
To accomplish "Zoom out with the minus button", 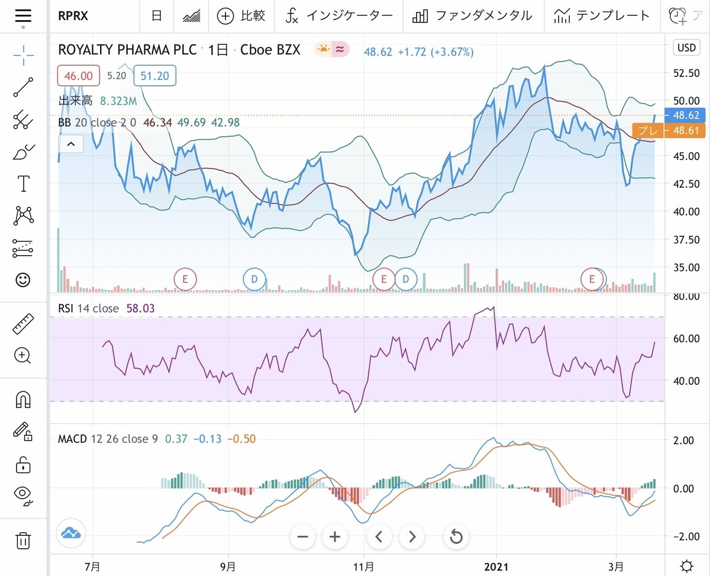I will coord(303,537).
